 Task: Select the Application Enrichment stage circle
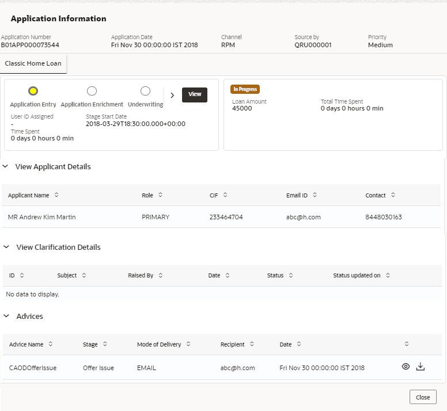coord(92,91)
